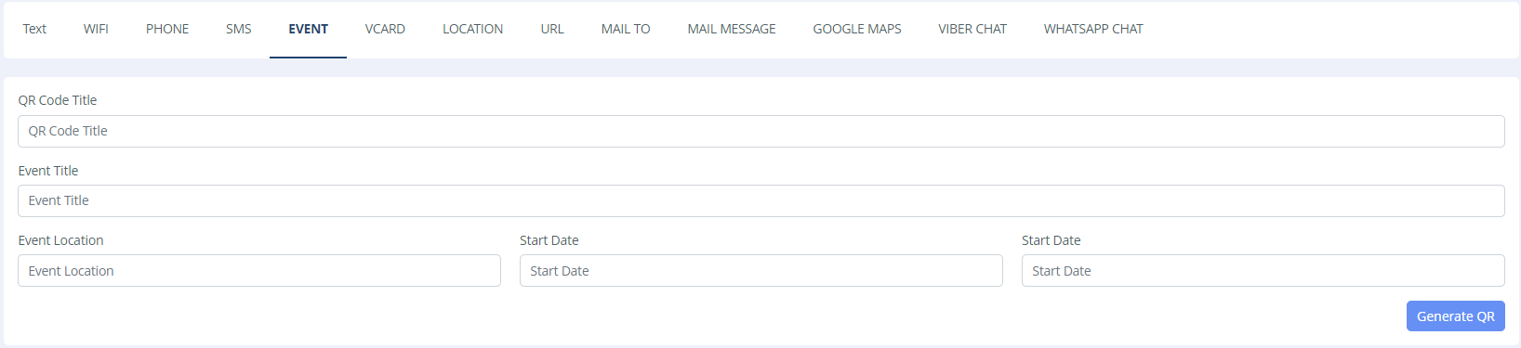Click the QR Code Title input field
Viewport: 1521px width, 348px height.
pos(760,131)
